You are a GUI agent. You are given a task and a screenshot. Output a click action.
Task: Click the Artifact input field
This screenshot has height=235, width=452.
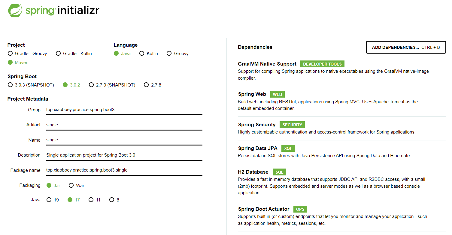124,125
